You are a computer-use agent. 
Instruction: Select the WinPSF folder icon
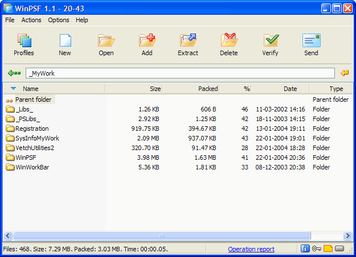point(10,157)
